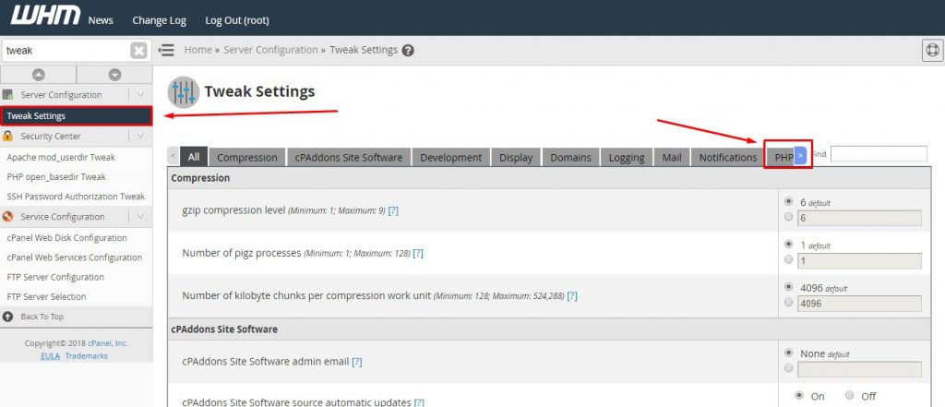Go to Home breadcrumb

pos(198,50)
